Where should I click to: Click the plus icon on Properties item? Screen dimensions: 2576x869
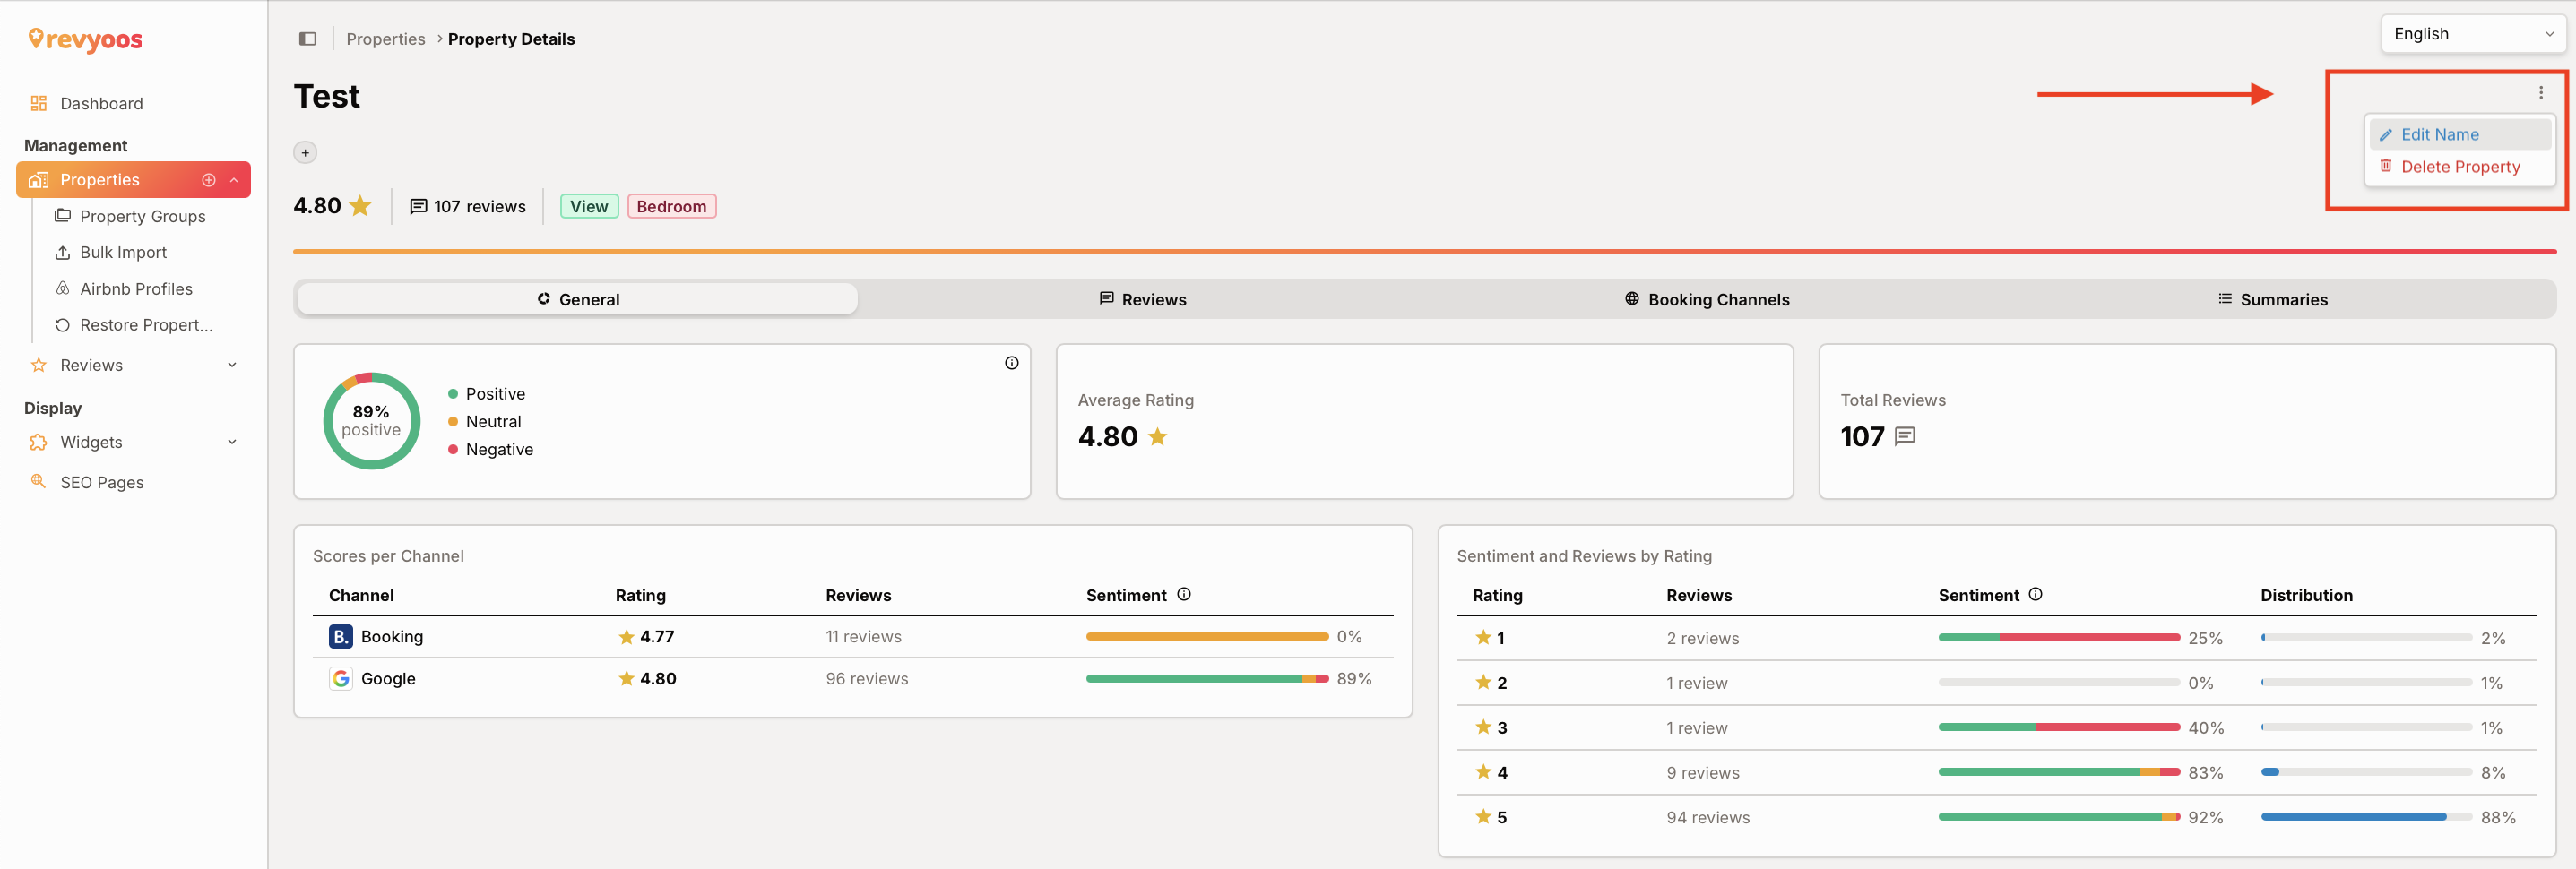[209, 180]
